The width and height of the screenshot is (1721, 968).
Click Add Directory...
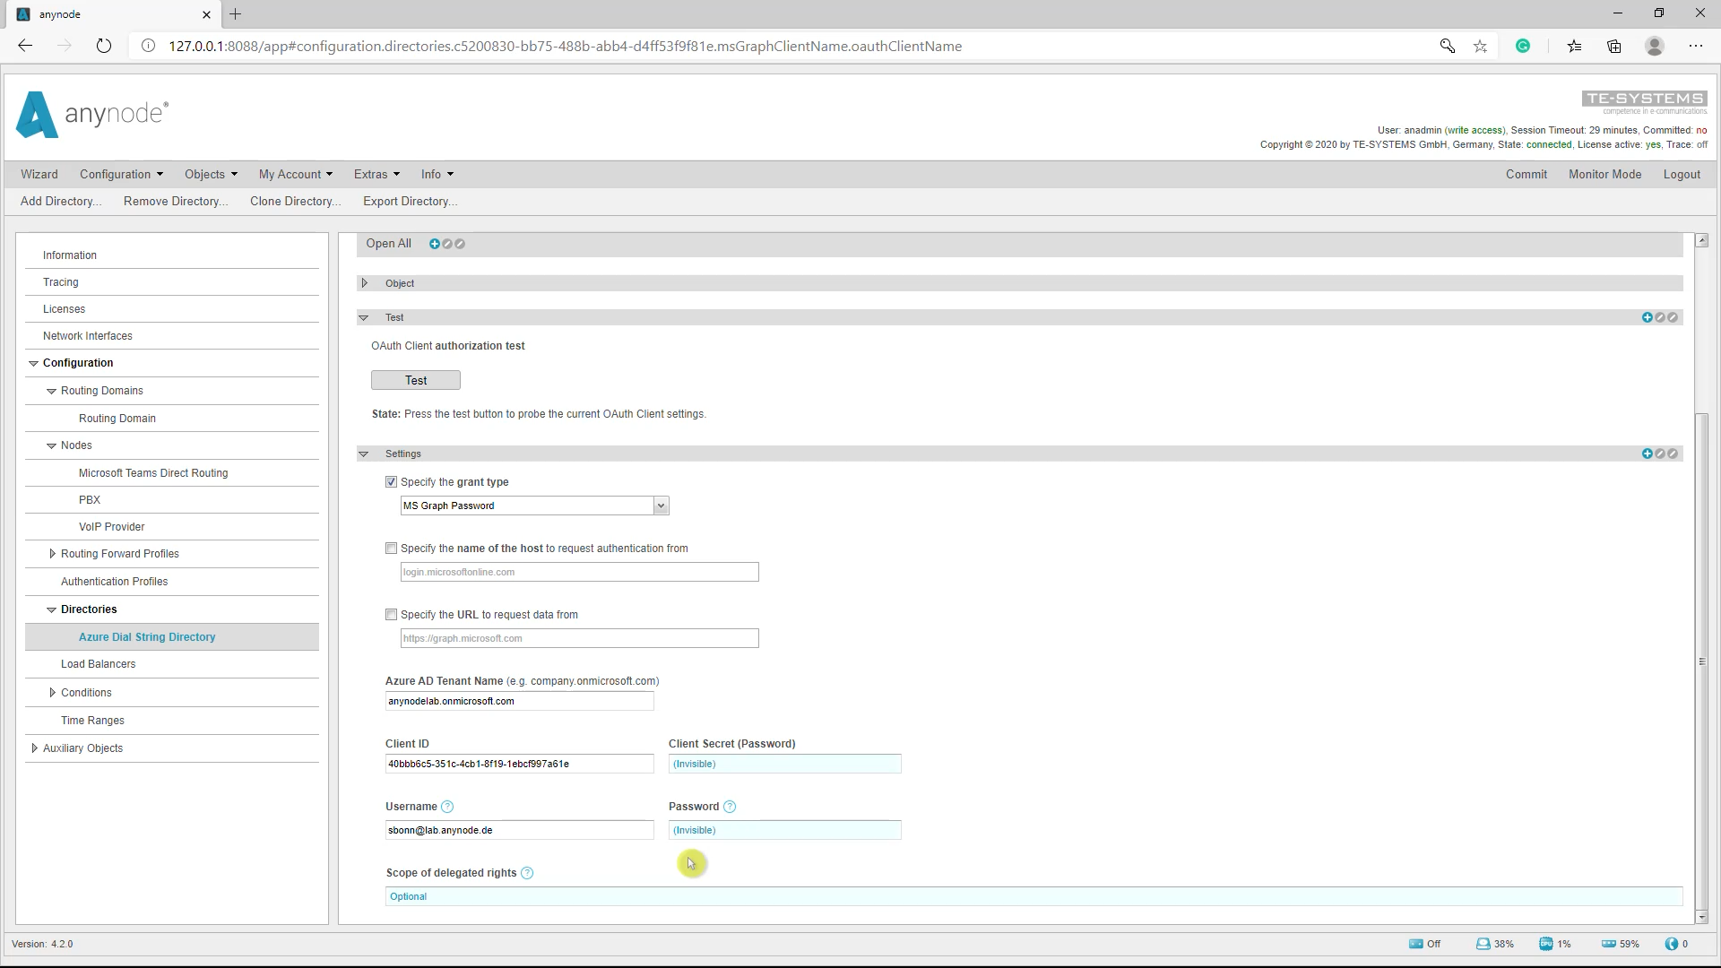tap(61, 201)
